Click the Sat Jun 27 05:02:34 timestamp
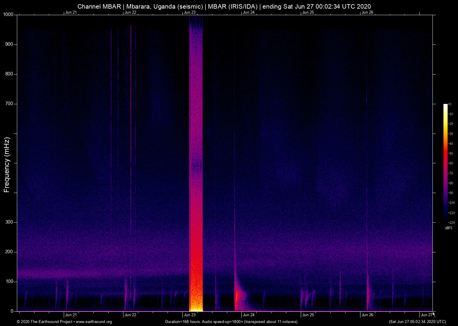 tap(417, 322)
